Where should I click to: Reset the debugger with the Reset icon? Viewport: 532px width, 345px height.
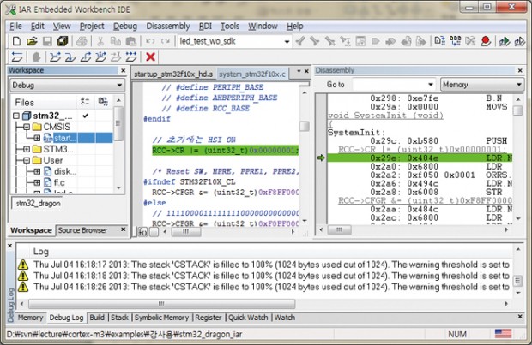[17, 57]
